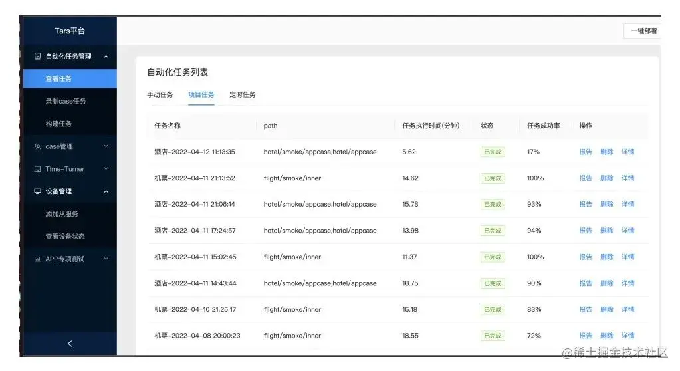The image size is (680, 371).
Task: Open 报告 for 机票-2022-04-10 21:25:17
Action: coord(586,309)
